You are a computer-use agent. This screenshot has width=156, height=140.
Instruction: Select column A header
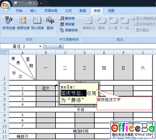click(x=23, y=53)
